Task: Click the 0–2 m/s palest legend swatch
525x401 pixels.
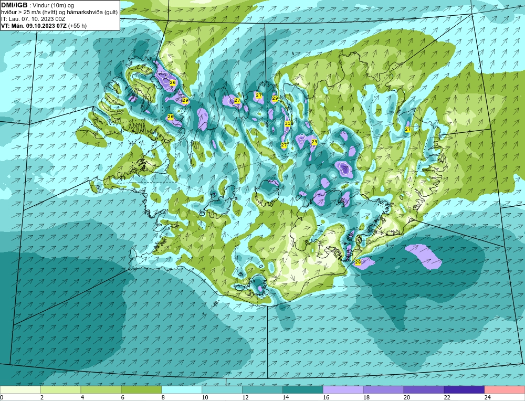Action: click(20, 389)
